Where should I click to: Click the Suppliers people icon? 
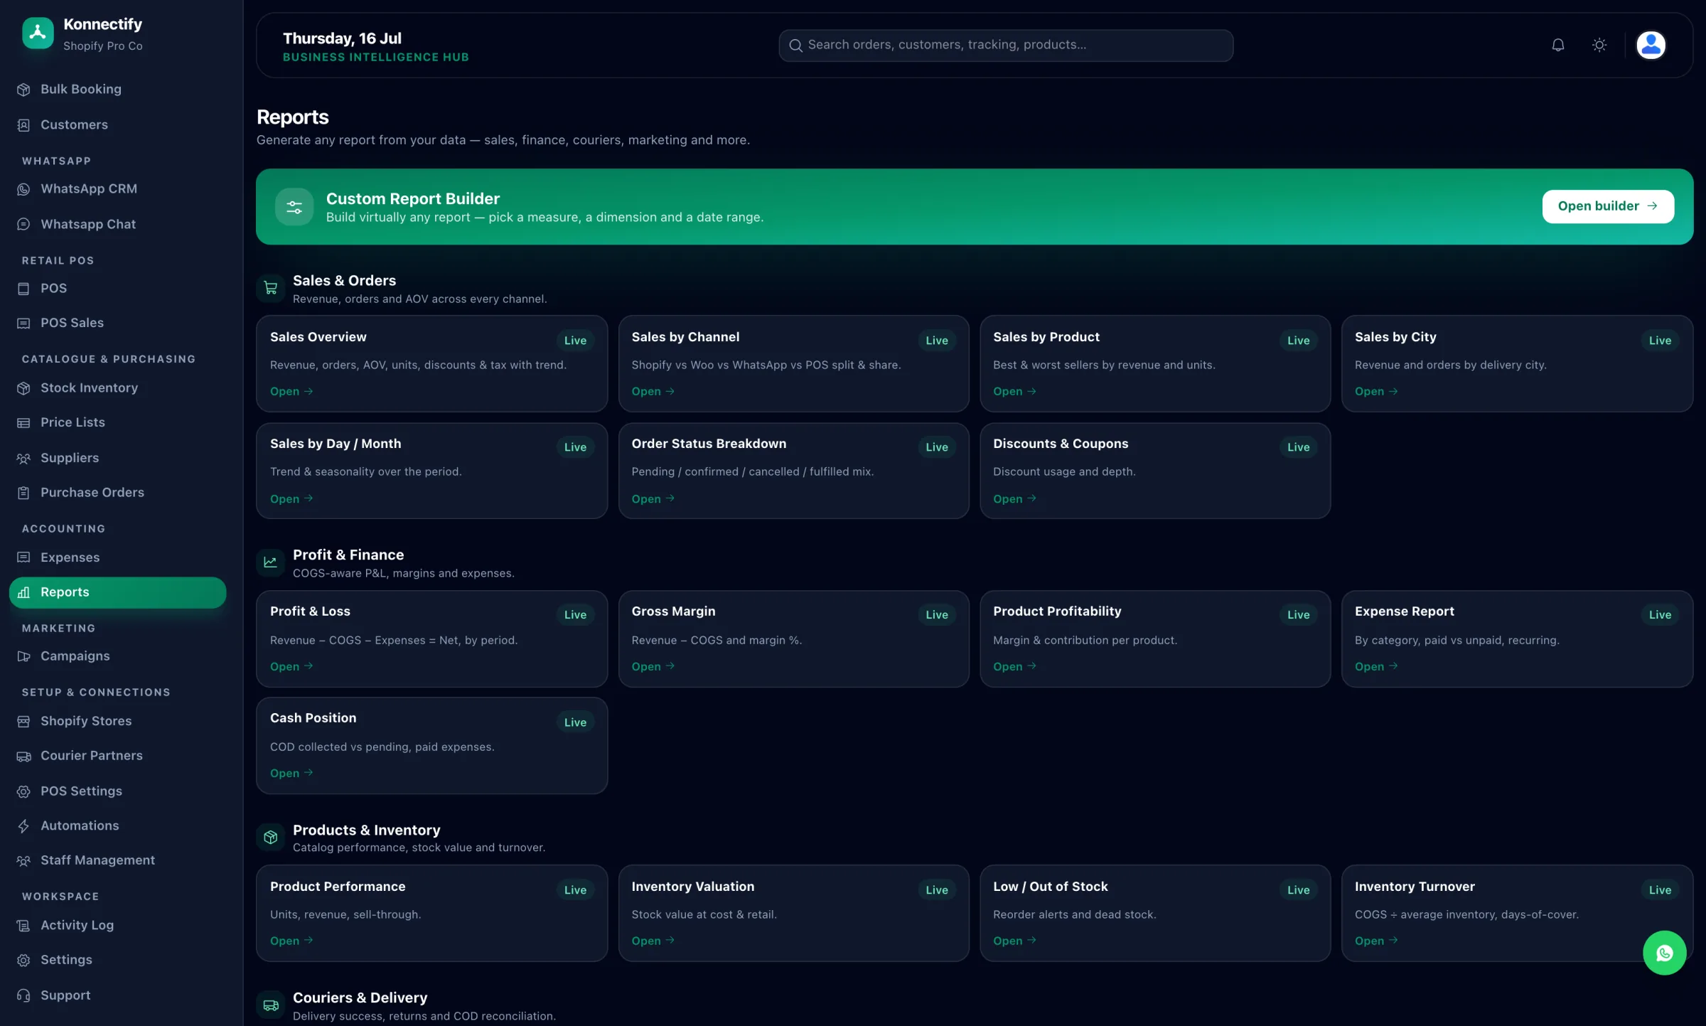point(23,459)
